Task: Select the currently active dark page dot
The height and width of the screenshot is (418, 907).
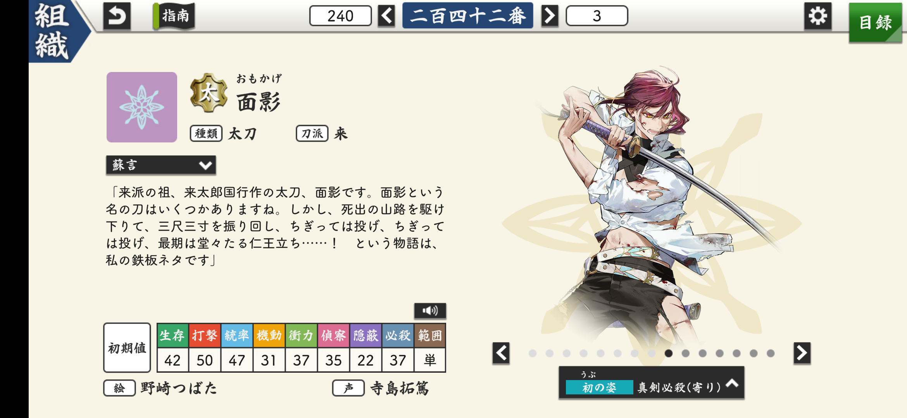Action: pos(669,353)
